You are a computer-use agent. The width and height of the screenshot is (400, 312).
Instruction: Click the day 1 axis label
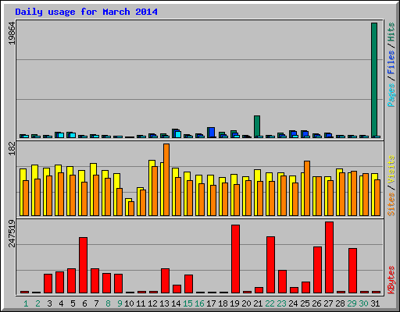coord(26,303)
